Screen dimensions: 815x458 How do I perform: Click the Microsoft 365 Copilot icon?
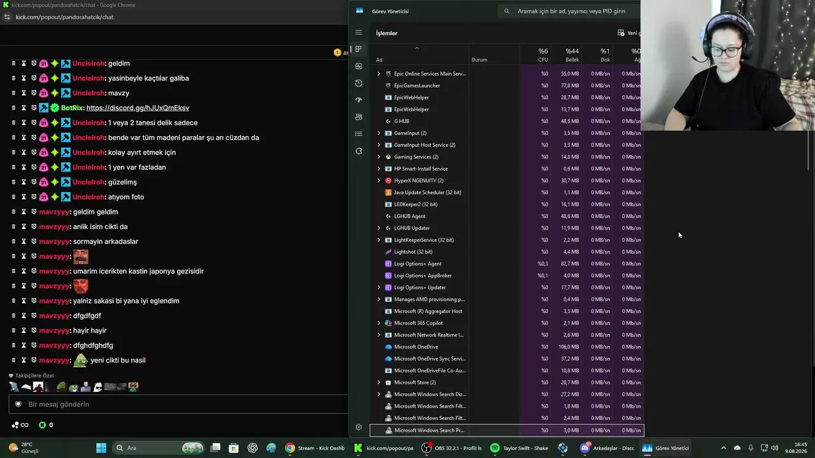[x=388, y=323]
